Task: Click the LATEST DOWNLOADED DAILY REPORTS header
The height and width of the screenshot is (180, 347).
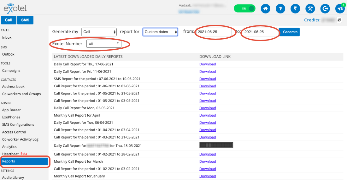Action: pos(88,57)
